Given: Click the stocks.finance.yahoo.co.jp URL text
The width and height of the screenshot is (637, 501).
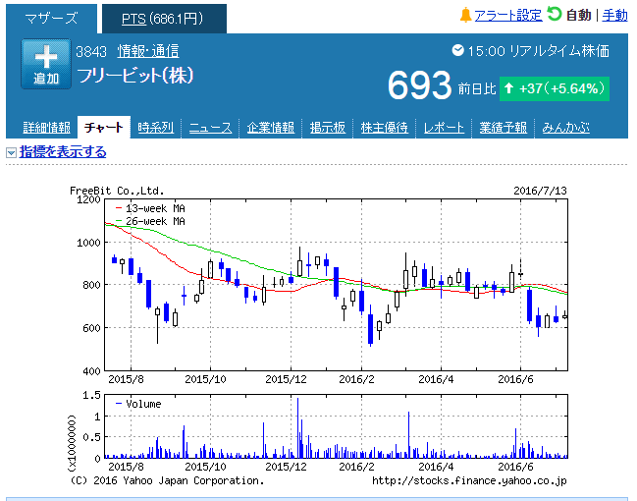Looking at the screenshot, I should point(469,480).
